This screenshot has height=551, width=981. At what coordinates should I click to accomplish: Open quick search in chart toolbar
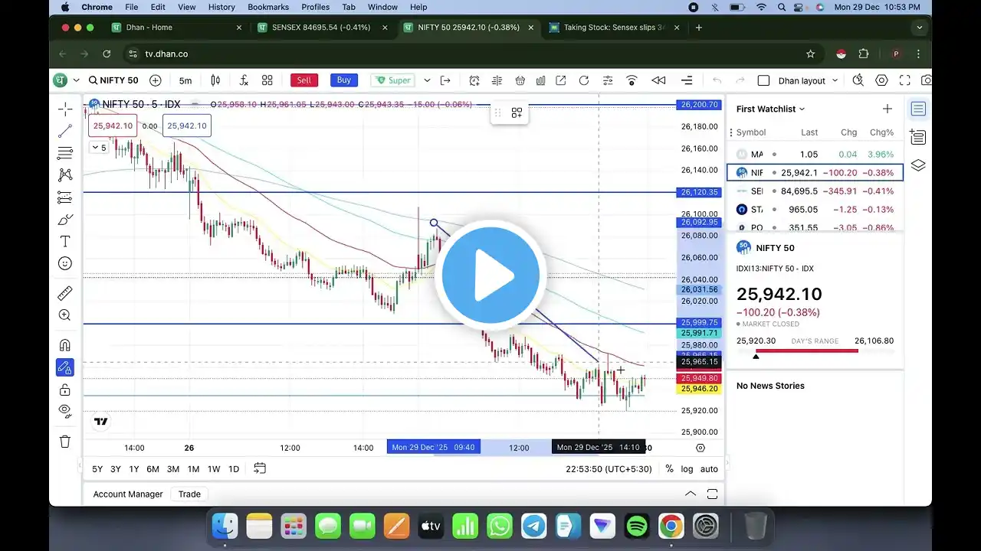[858, 80]
